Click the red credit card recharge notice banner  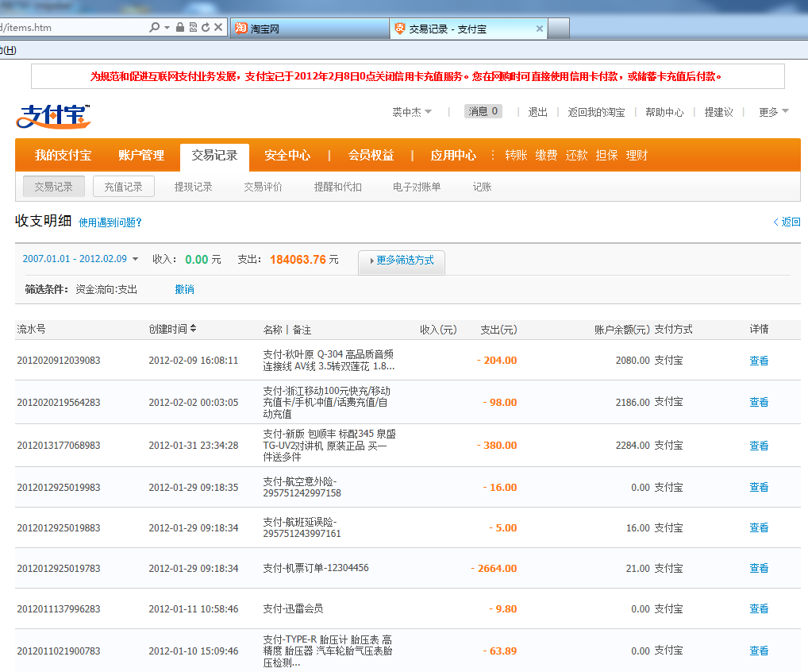(408, 76)
